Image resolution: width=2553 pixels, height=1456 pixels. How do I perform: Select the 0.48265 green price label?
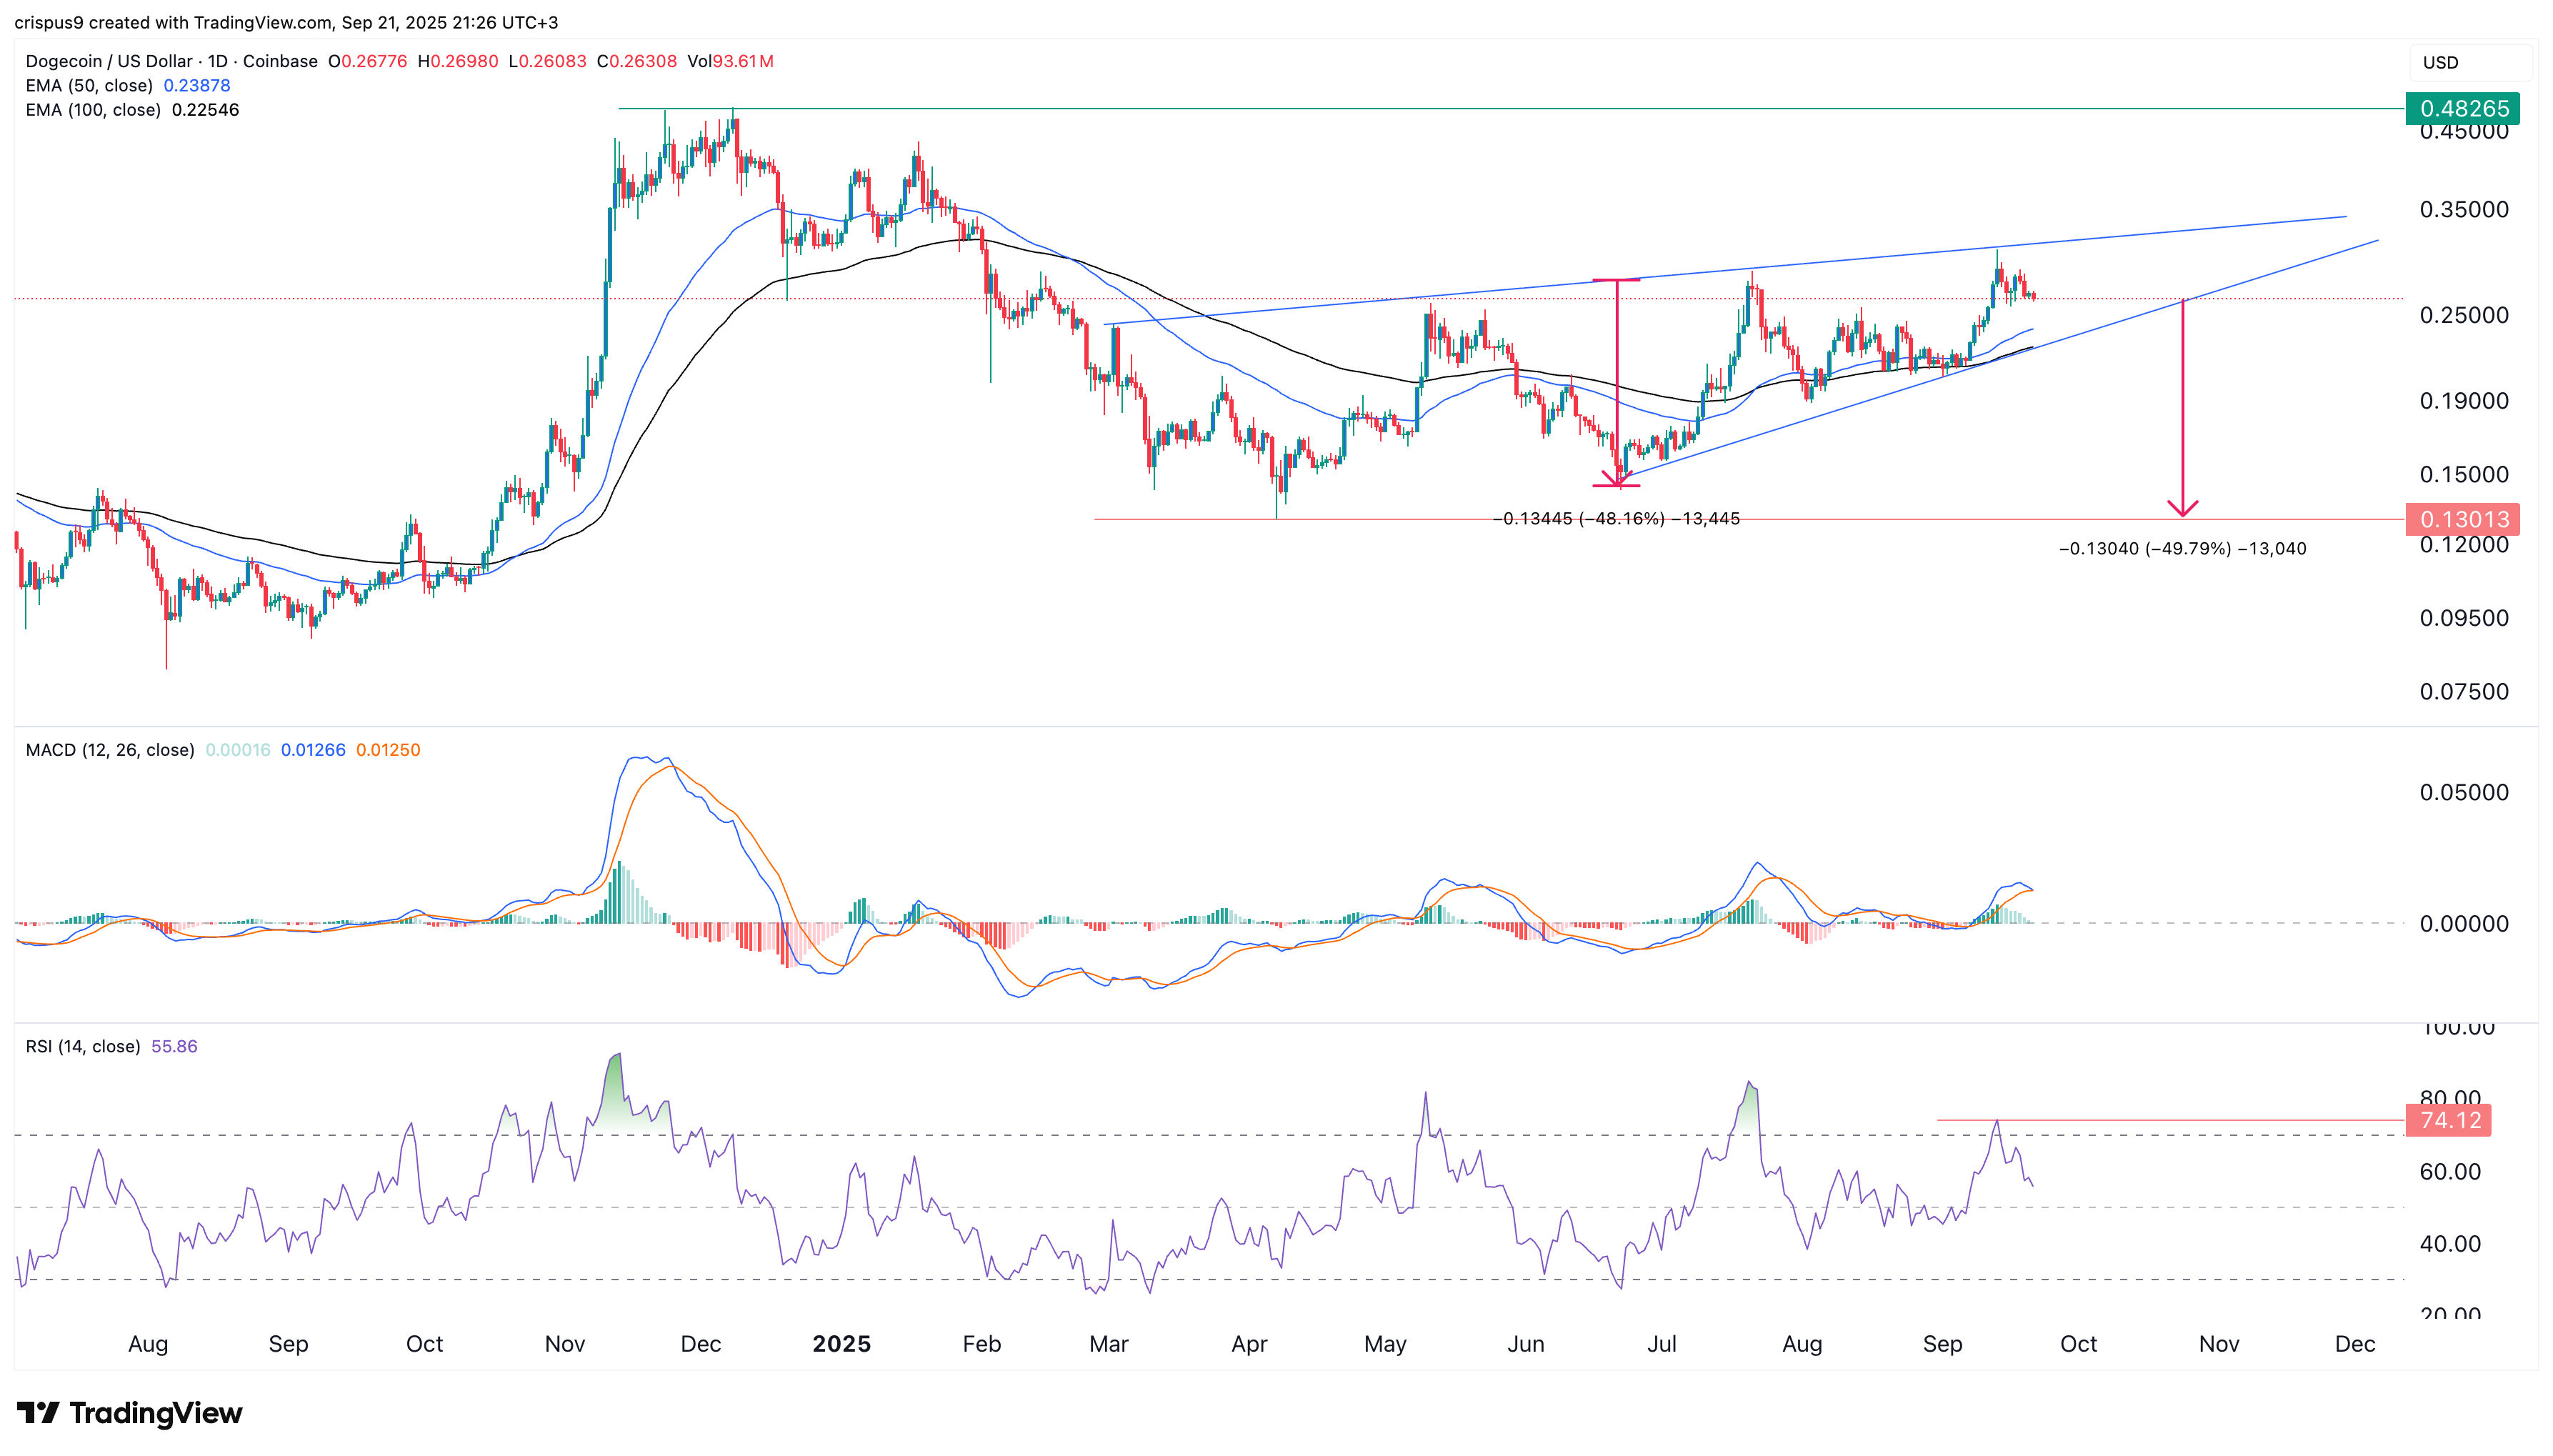(x=2462, y=108)
